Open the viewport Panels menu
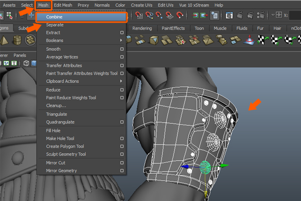The width and height of the screenshot is (301, 201). 20,55
